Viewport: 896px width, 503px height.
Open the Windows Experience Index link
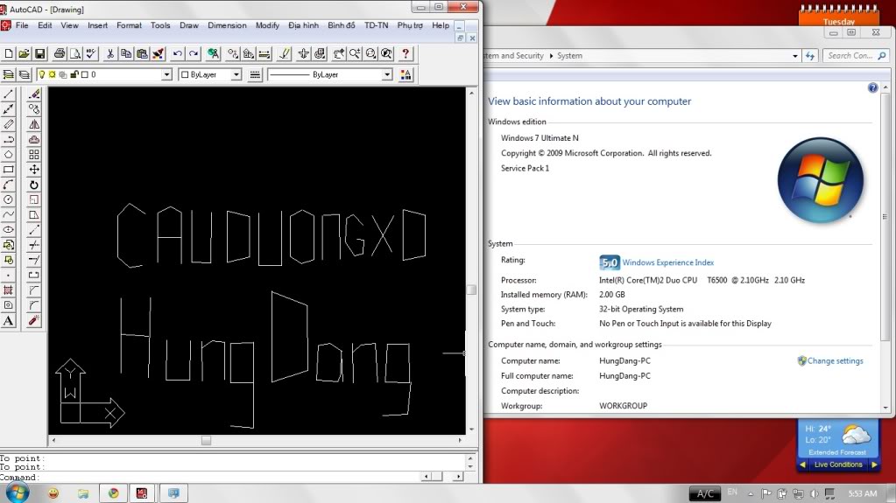(x=668, y=262)
